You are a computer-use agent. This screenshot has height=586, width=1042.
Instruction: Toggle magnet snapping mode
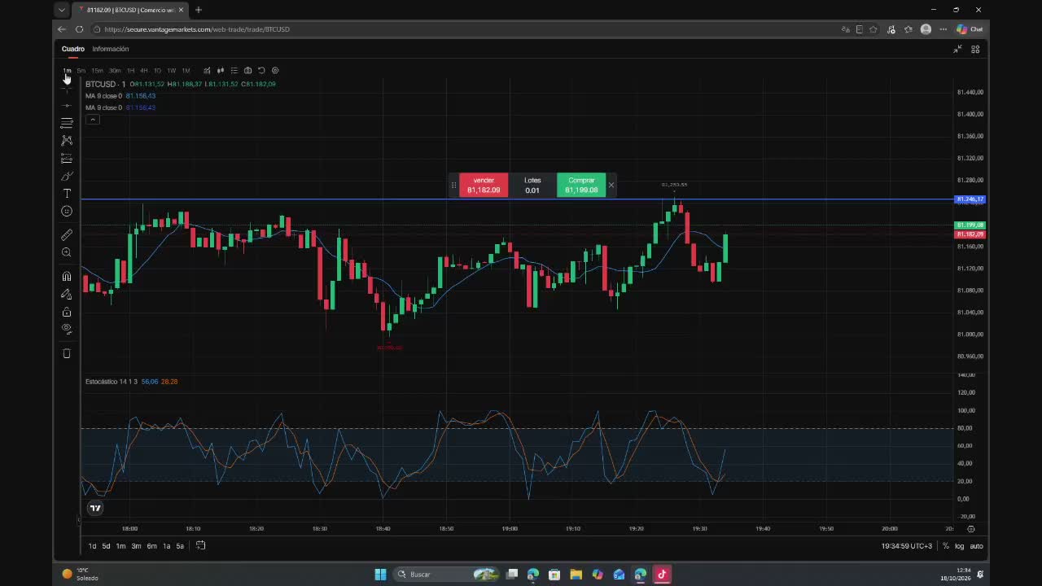[x=67, y=277]
